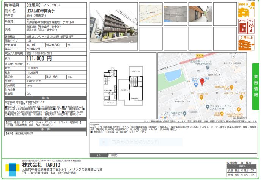Select the opening direction value 南
This screenshot has height=180, width=261.
(69, 45)
